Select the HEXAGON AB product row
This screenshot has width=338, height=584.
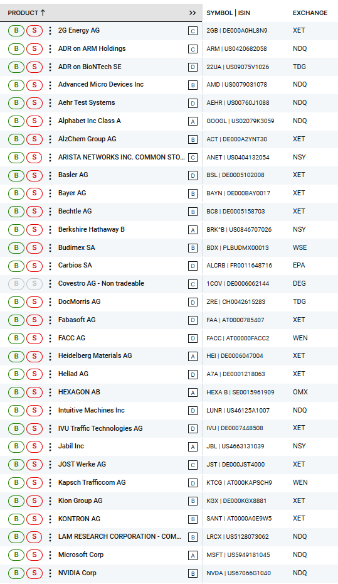pos(169,392)
